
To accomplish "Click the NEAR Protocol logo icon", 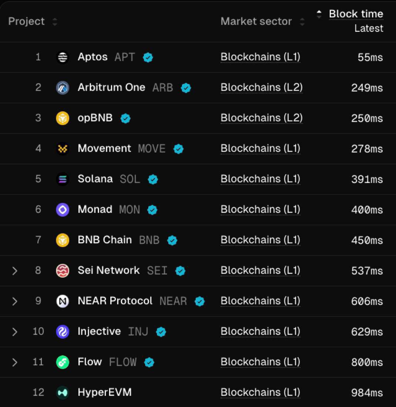I will click(63, 301).
